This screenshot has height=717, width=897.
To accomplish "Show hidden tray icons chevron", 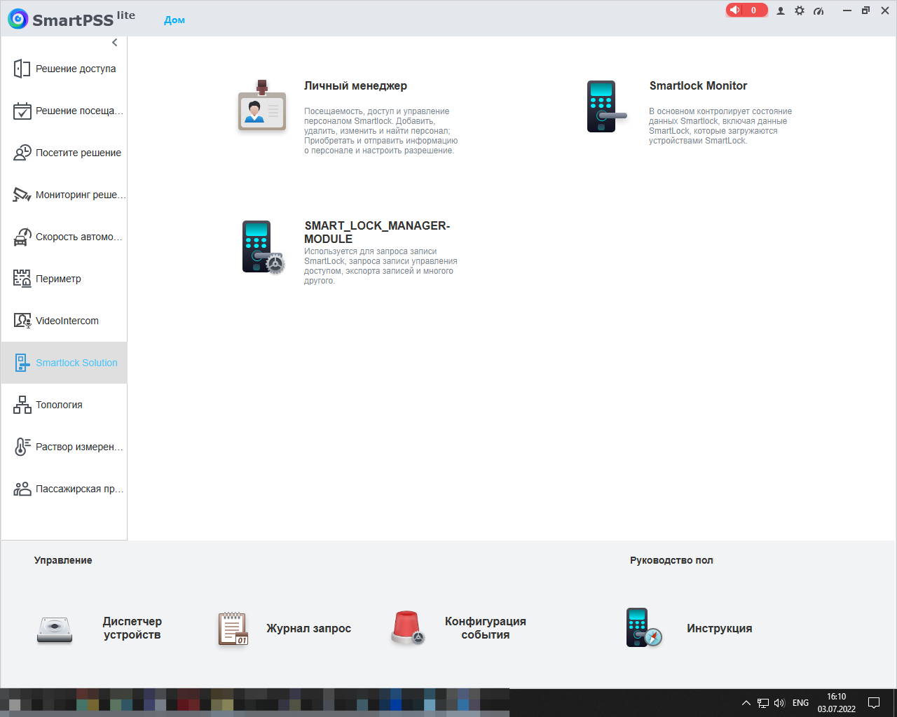I will (746, 703).
